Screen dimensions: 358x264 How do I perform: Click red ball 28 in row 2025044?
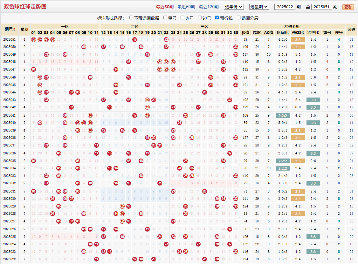[204, 92]
